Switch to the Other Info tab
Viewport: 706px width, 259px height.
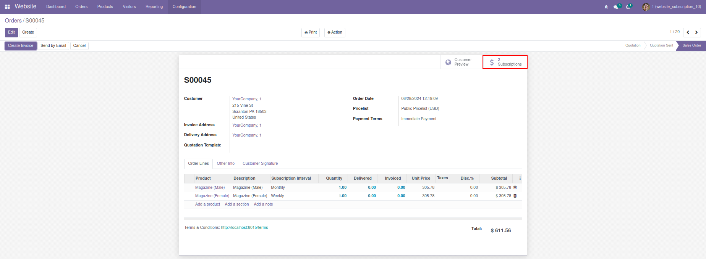tap(225, 164)
